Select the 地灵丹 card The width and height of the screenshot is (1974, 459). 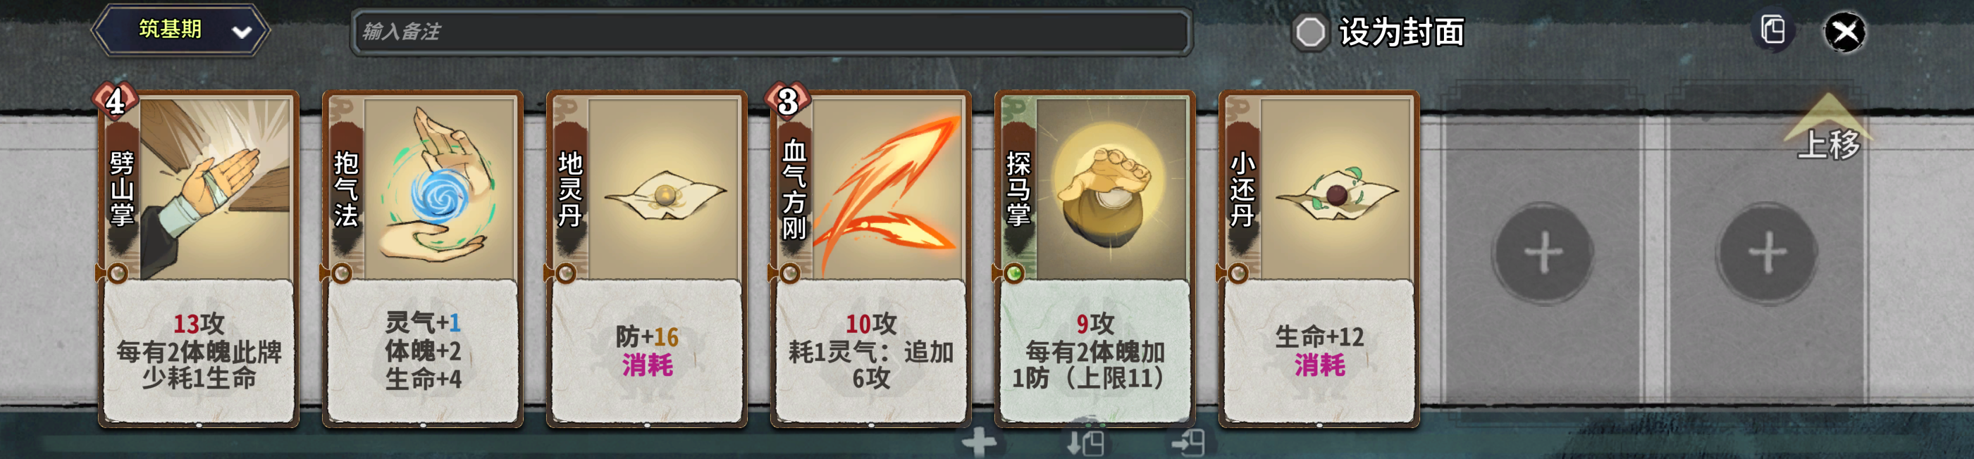[647, 258]
